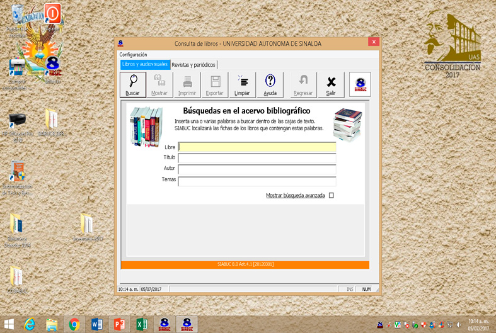Select the Papelera de reciclaje icon

click(x=17, y=21)
